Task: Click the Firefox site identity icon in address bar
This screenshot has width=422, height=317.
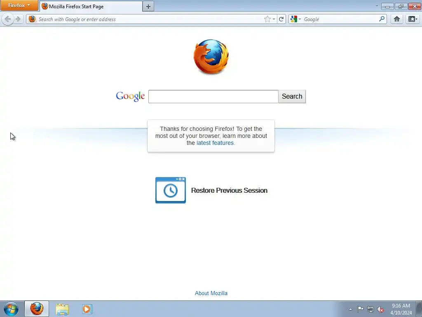Action: click(x=32, y=19)
